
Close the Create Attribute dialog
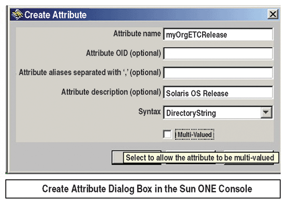tap(273, 14)
